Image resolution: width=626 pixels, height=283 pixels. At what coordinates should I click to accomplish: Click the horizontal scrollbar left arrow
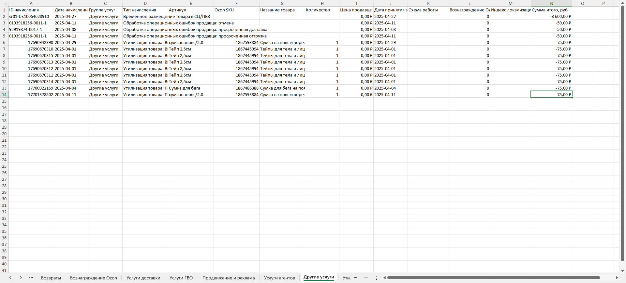tap(385, 278)
